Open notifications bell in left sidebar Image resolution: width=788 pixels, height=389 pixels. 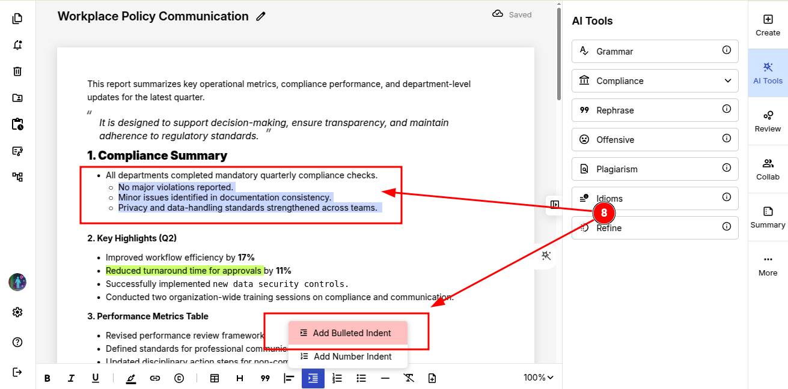point(17,45)
